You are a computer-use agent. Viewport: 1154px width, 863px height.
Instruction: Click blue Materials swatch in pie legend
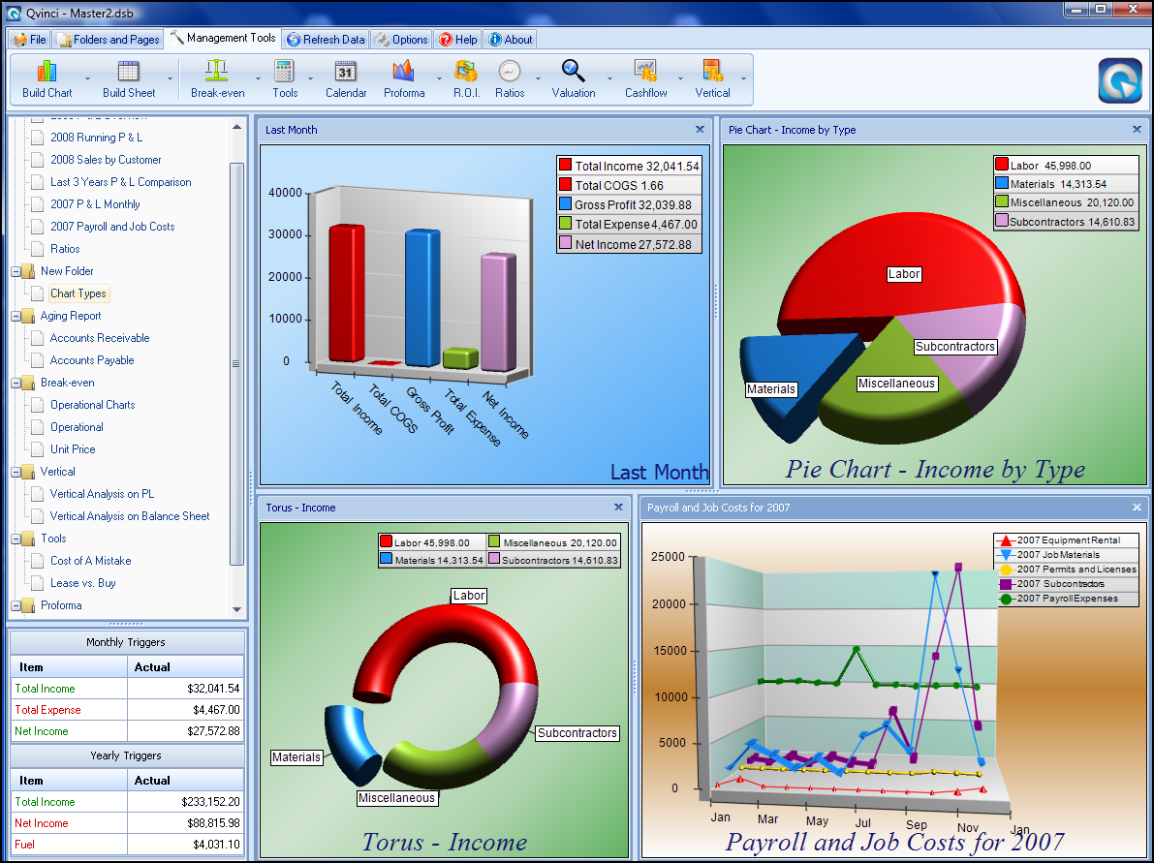coord(1002,183)
